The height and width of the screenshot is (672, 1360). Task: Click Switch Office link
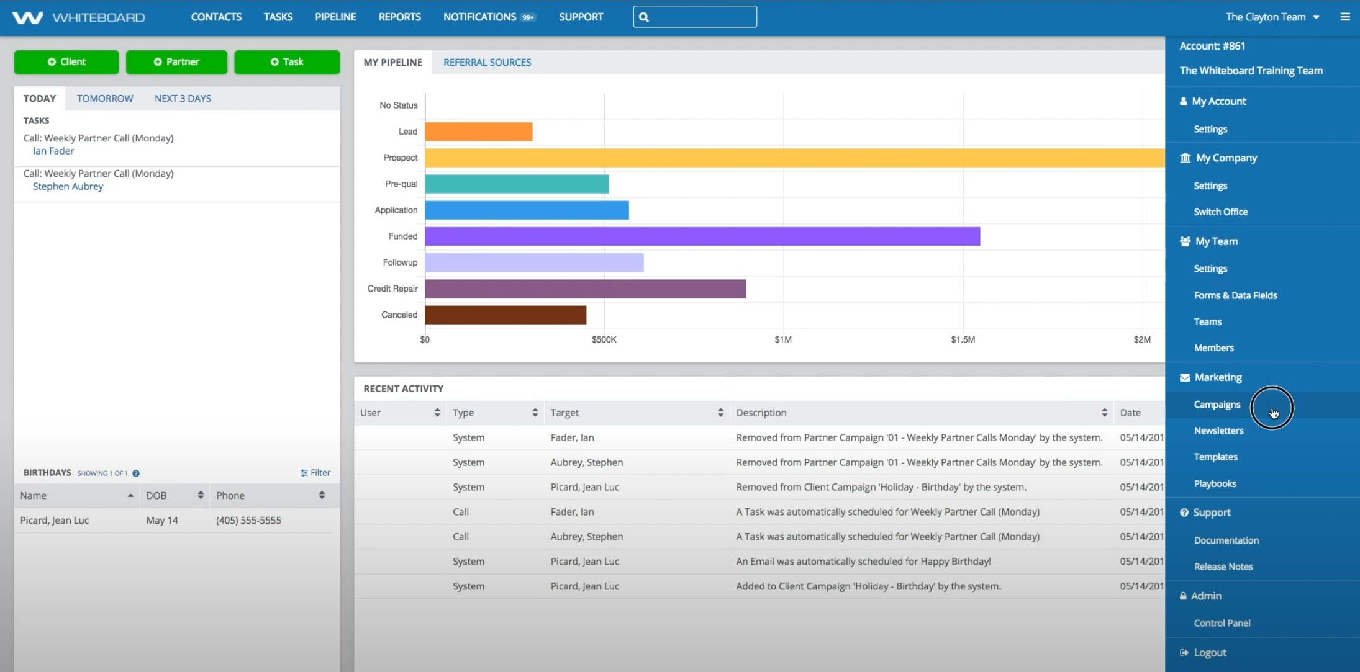(x=1220, y=212)
